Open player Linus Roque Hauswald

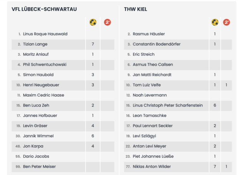tap(45, 34)
